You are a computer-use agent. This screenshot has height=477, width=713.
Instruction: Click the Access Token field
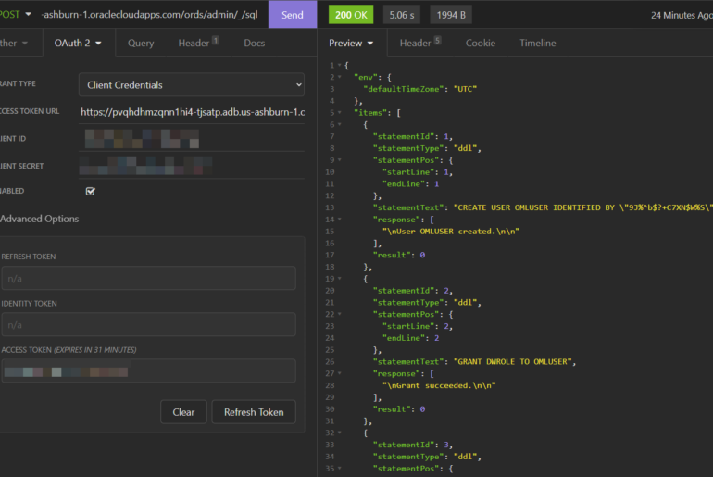[x=149, y=371]
